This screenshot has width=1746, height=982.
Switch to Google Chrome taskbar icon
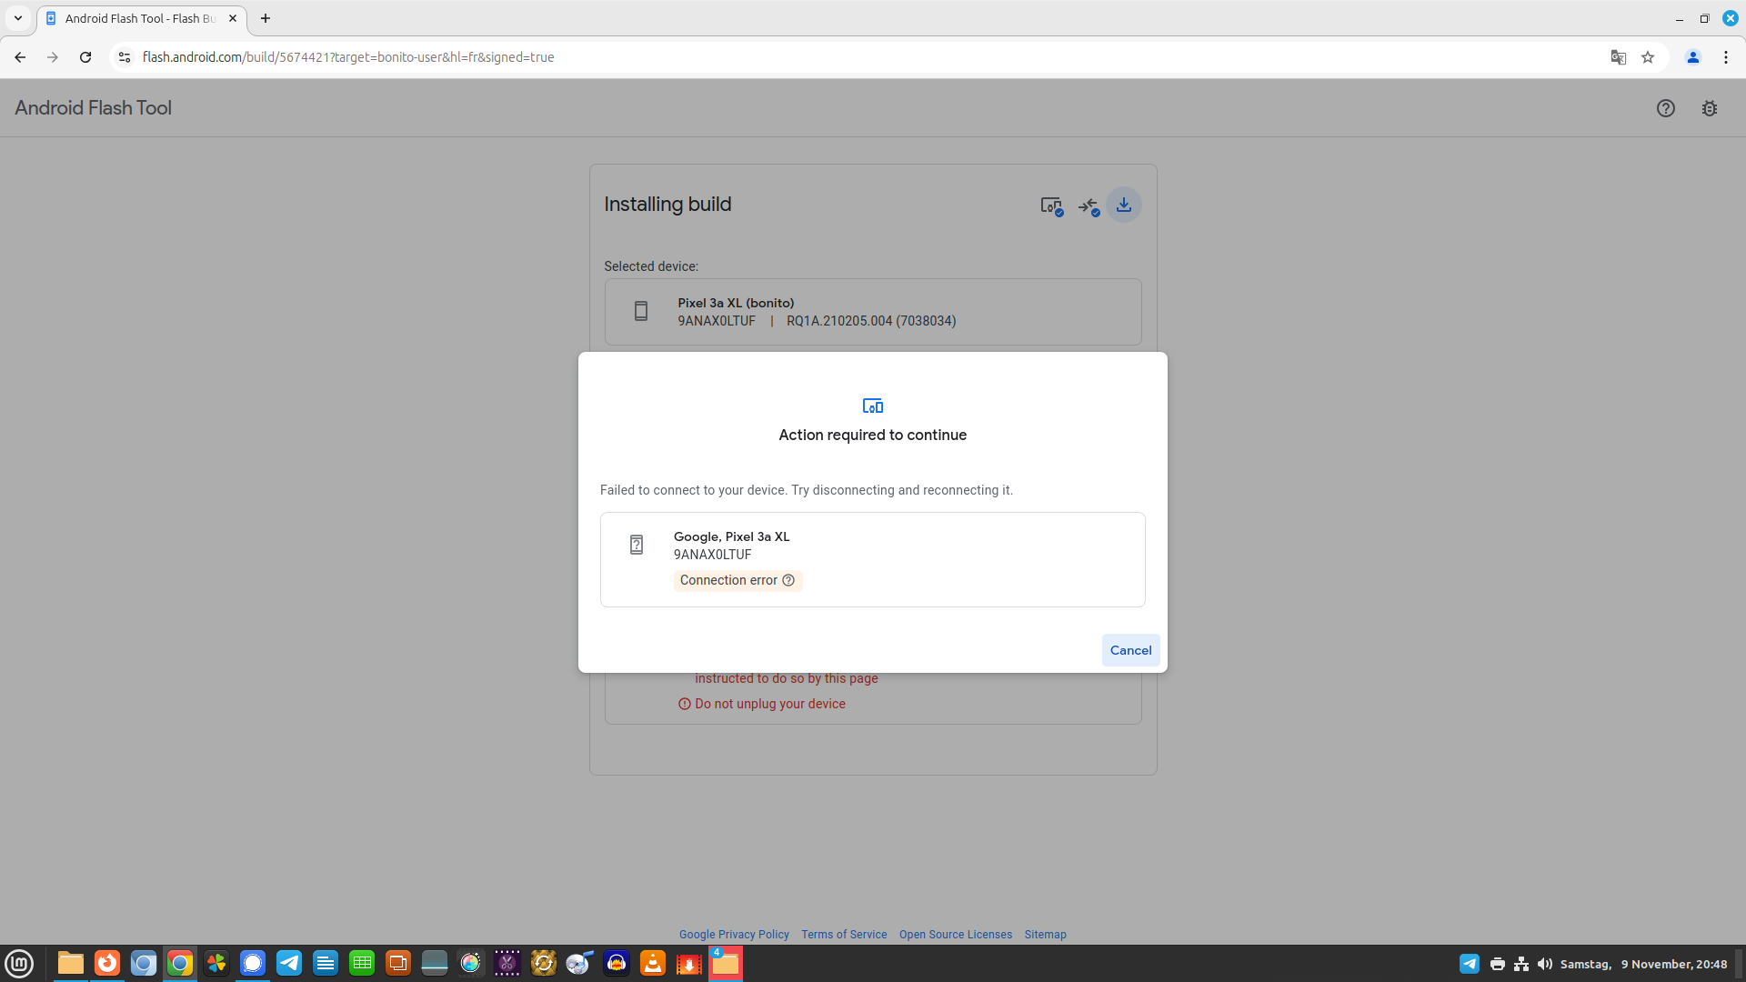click(x=180, y=963)
